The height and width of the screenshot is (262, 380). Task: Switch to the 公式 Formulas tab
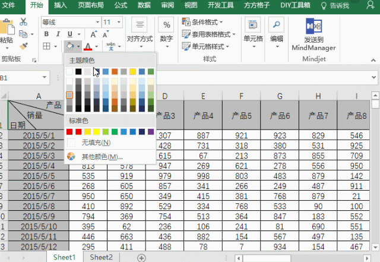point(121,5)
